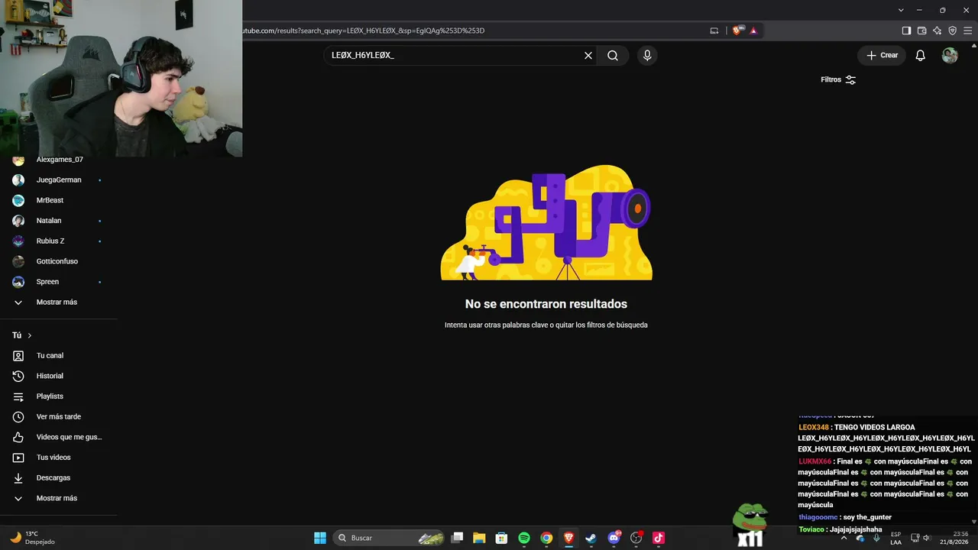
Task: Toggle the Brave sidebar panel icon
Action: click(906, 31)
